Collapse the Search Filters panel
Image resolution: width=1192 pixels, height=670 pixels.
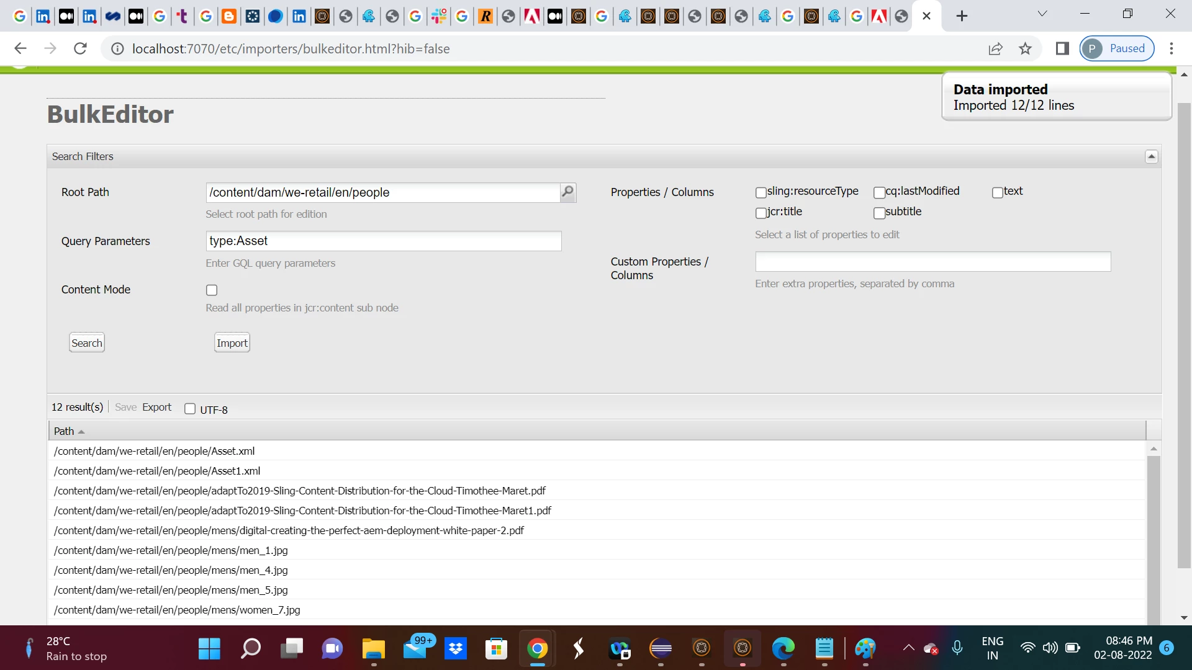1151,156
